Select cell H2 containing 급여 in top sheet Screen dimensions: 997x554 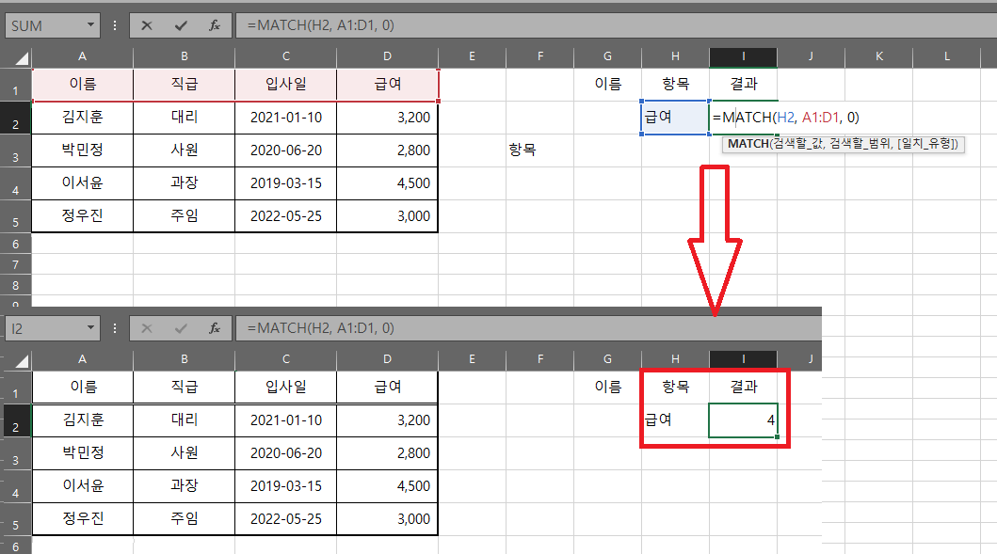[675, 118]
